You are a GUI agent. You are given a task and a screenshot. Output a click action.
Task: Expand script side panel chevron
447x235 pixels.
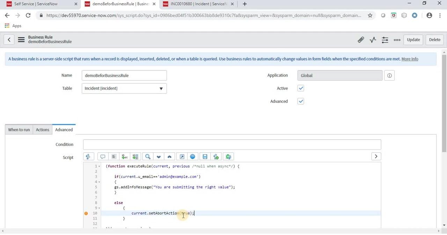coord(376,157)
